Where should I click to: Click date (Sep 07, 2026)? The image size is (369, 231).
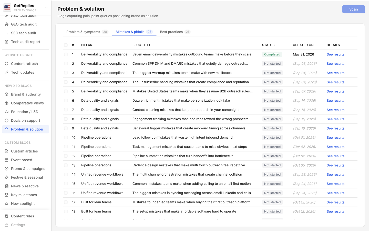[305, 91]
